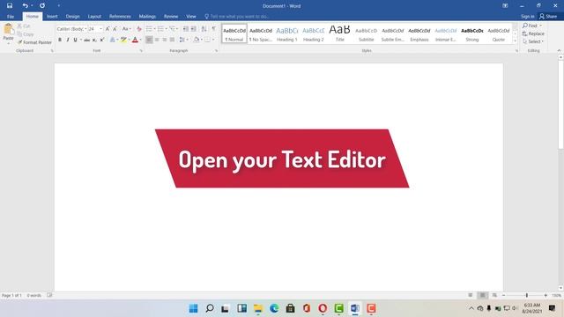The width and height of the screenshot is (564, 317).
Task: Switch to the Layout tab
Action: coord(94,17)
